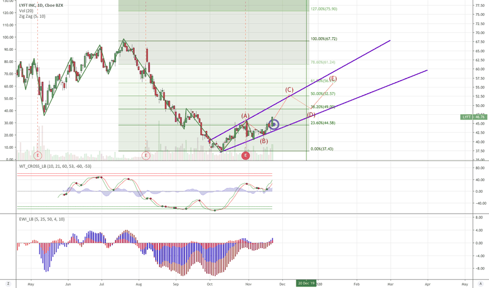Click the WT_CROSS_LB indicator legend

pos(55,167)
